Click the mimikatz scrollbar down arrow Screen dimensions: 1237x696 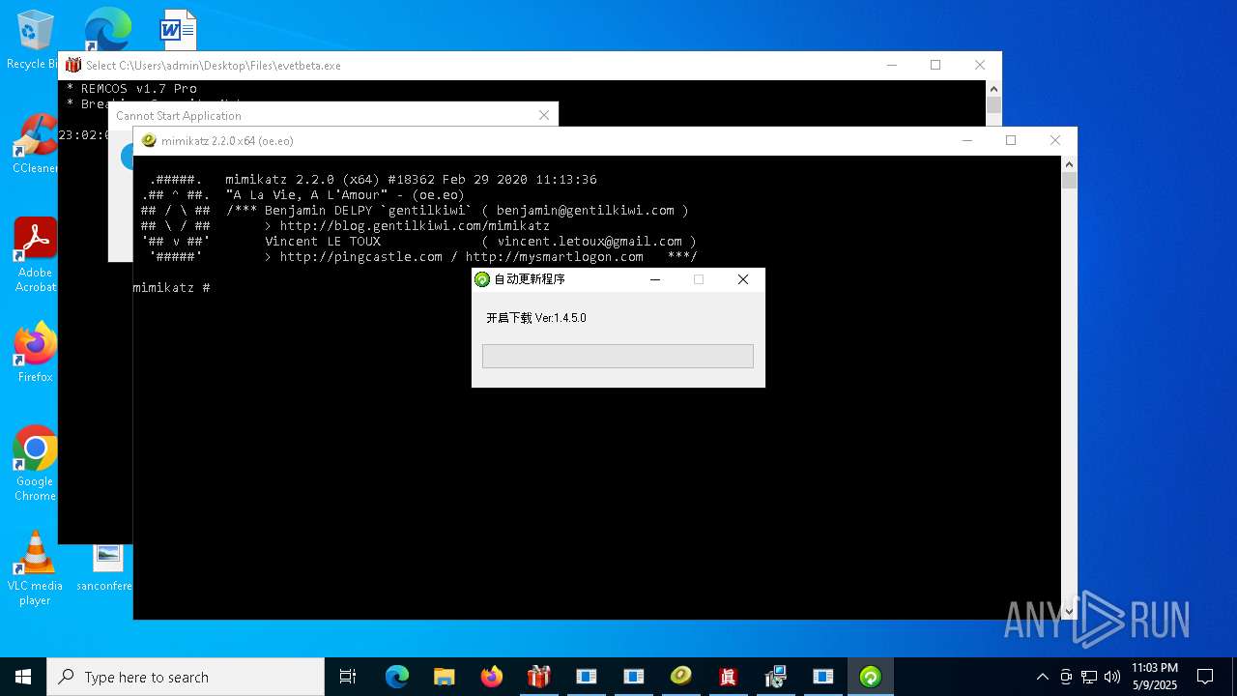coord(1069,611)
